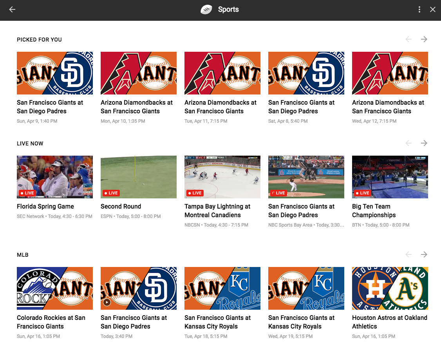Viewport: 441px width, 345px height.
Task: Select Houston Astros at Oakland Athletics title
Action: pos(390,322)
